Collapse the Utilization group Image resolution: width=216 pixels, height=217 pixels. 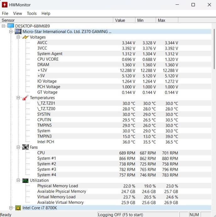pos(18,180)
